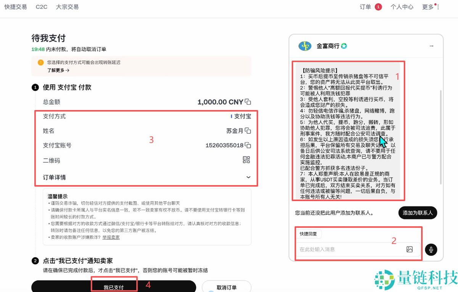Click the warning icon in the delay notice
The height and width of the screenshot is (292, 458).
[x=40, y=63]
